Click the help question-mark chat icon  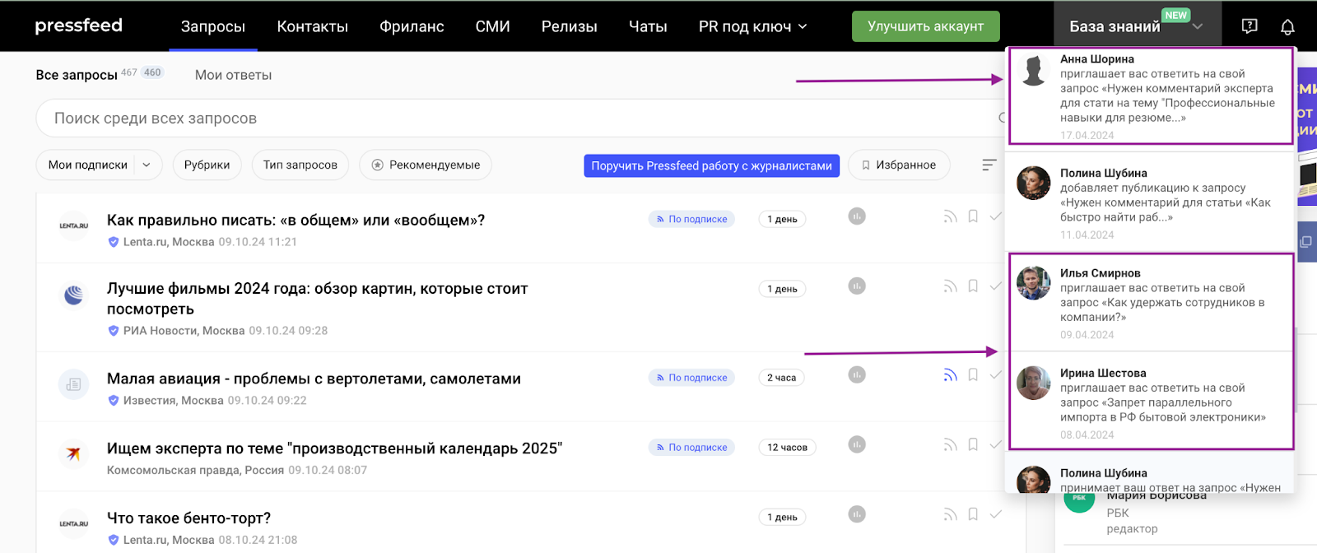pyautogui.click(x=1249, y=26)
